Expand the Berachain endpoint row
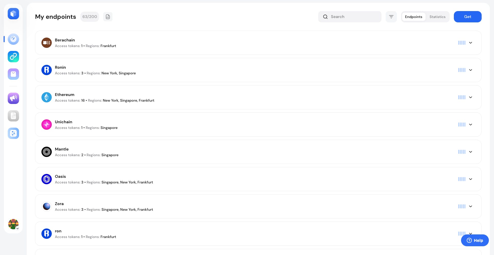494x255 pixels. coord(471,43)
